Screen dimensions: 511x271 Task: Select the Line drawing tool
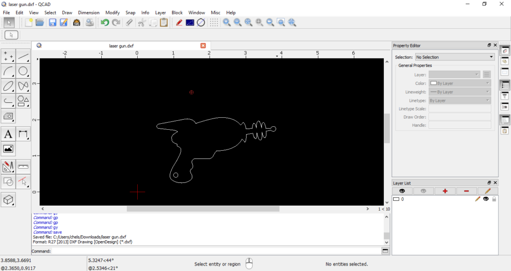pos(23,56)
